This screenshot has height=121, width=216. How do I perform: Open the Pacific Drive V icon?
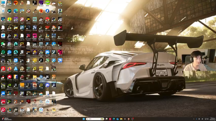(x=54, y=52)
